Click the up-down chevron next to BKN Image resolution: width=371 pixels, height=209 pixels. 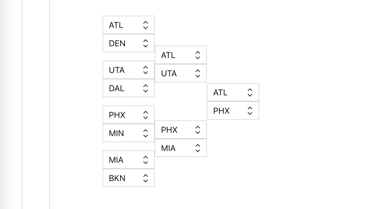point(146,178)
